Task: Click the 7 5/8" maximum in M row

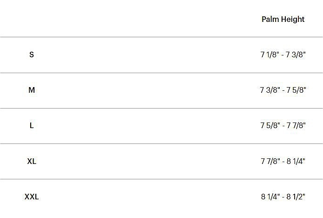Action: point(296,90)
